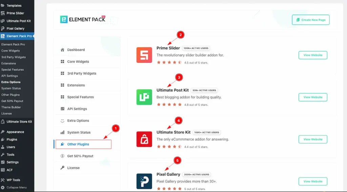Image resolution: width=347 pixels, height=192 pixels.
Task: Open Theme Builder submenu link
Action: tap(11, 107)
